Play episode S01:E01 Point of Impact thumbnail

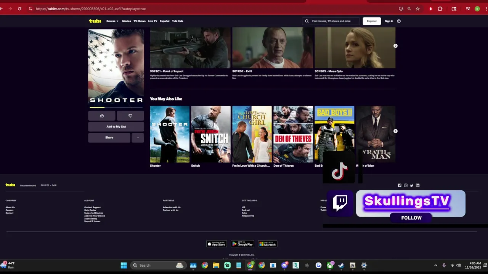[x=190, y=48]
